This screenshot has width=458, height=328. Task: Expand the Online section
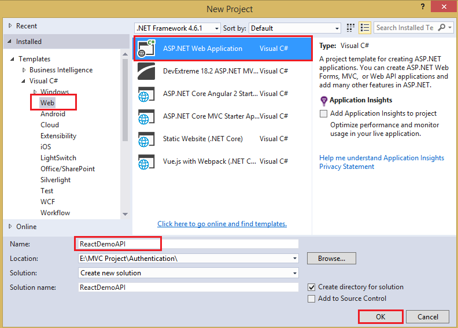pos(10,226)
